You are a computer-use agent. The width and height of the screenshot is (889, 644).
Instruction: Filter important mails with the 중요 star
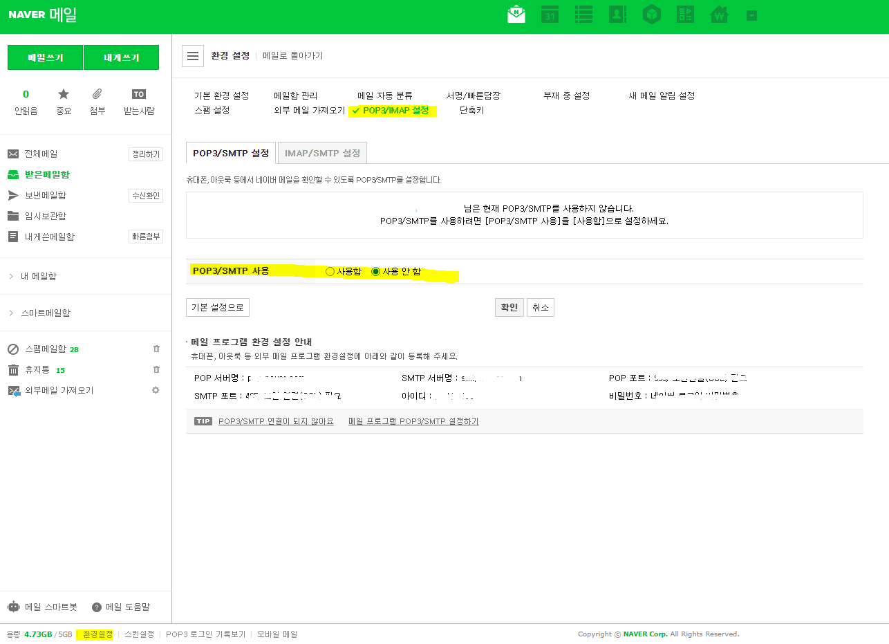pos(64,102)
